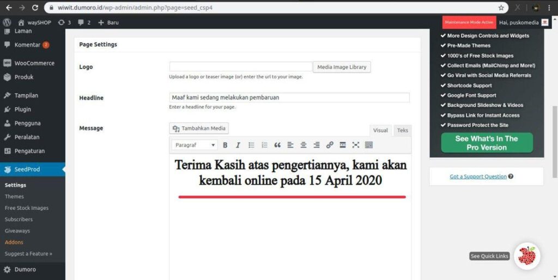Switch to the Teks editor tab
558x280 pixels.
click(403, 130)
